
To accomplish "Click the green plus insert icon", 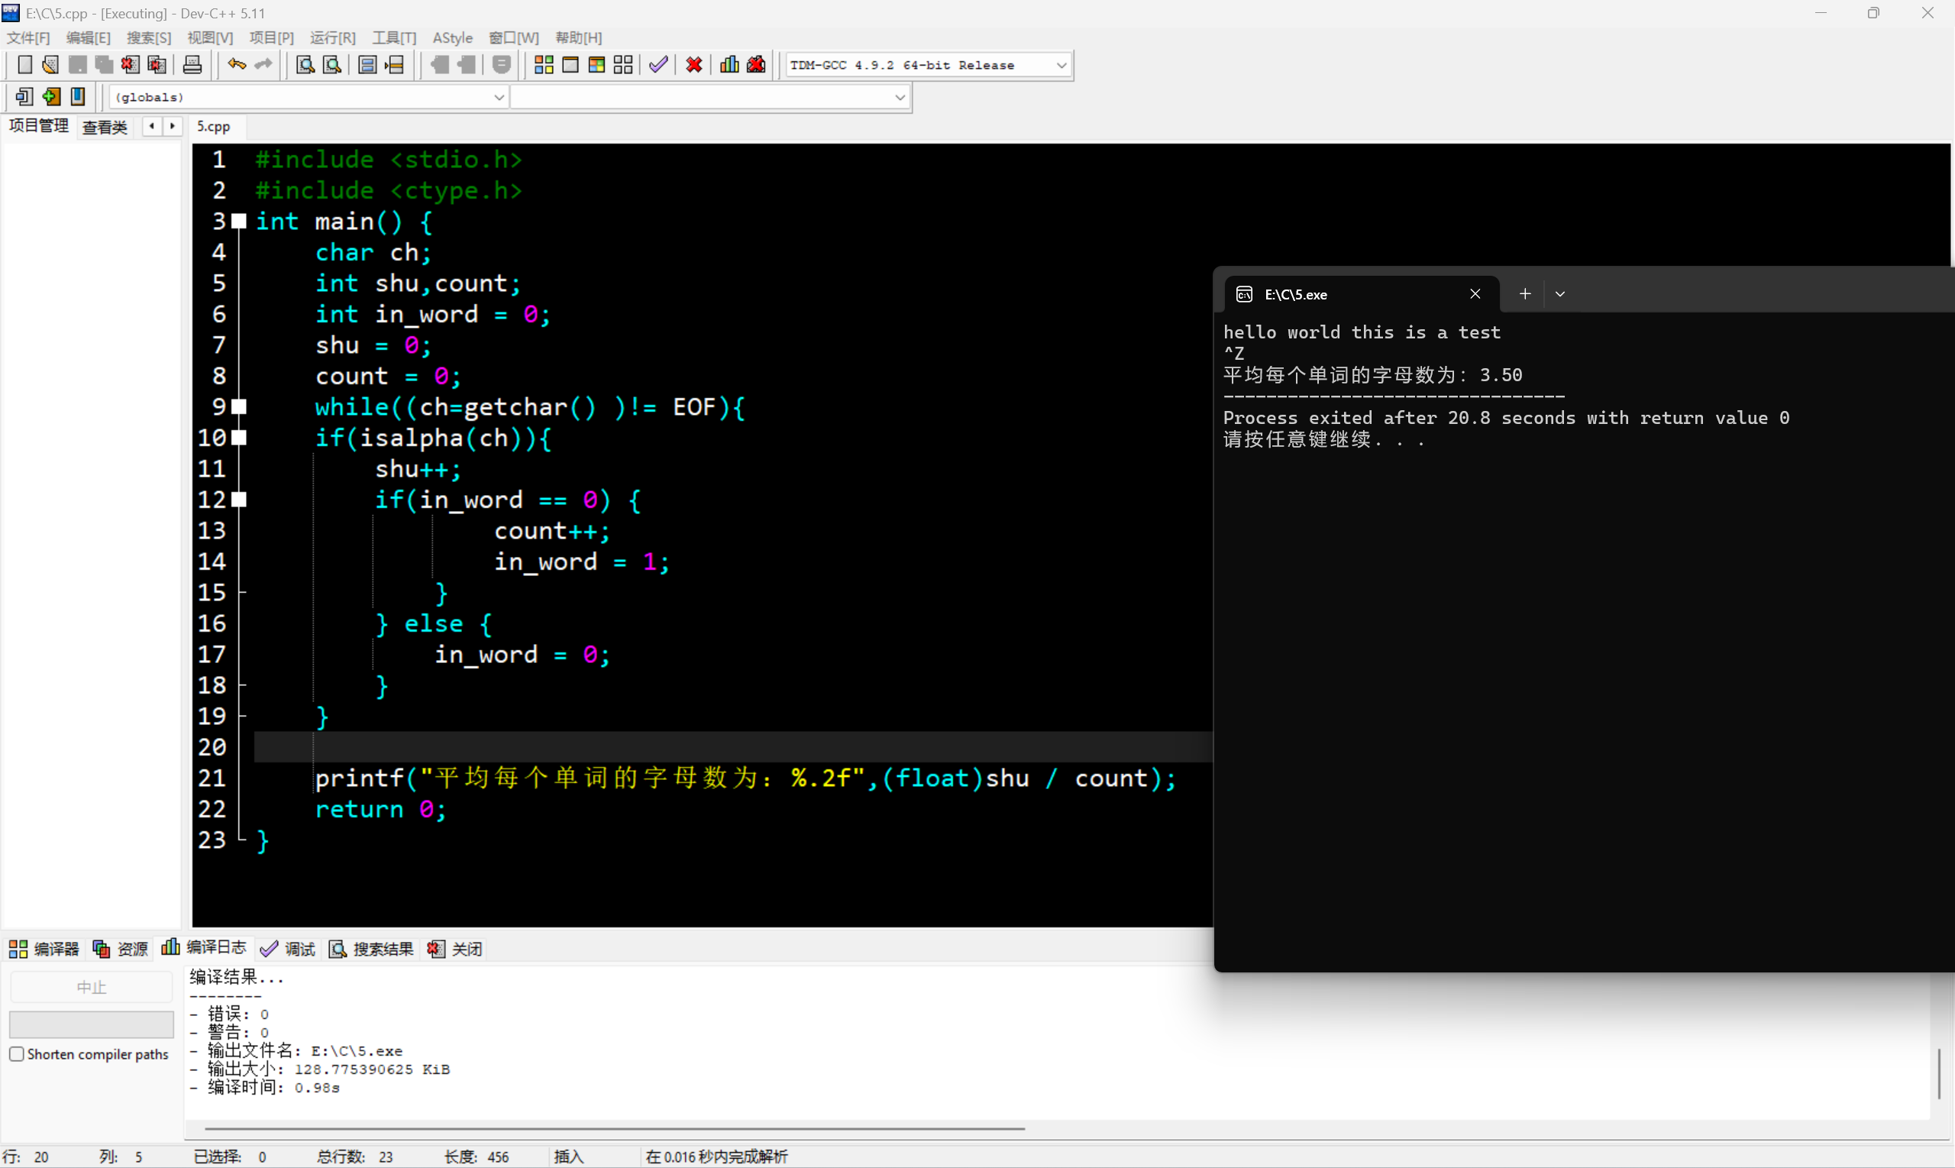I will (x=51, y=97).
